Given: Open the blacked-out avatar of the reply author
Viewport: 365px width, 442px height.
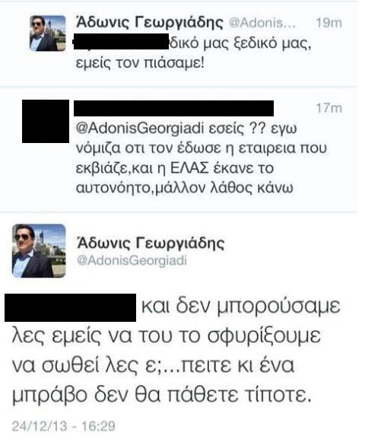Looking at the screenshot, I should 46,121.
